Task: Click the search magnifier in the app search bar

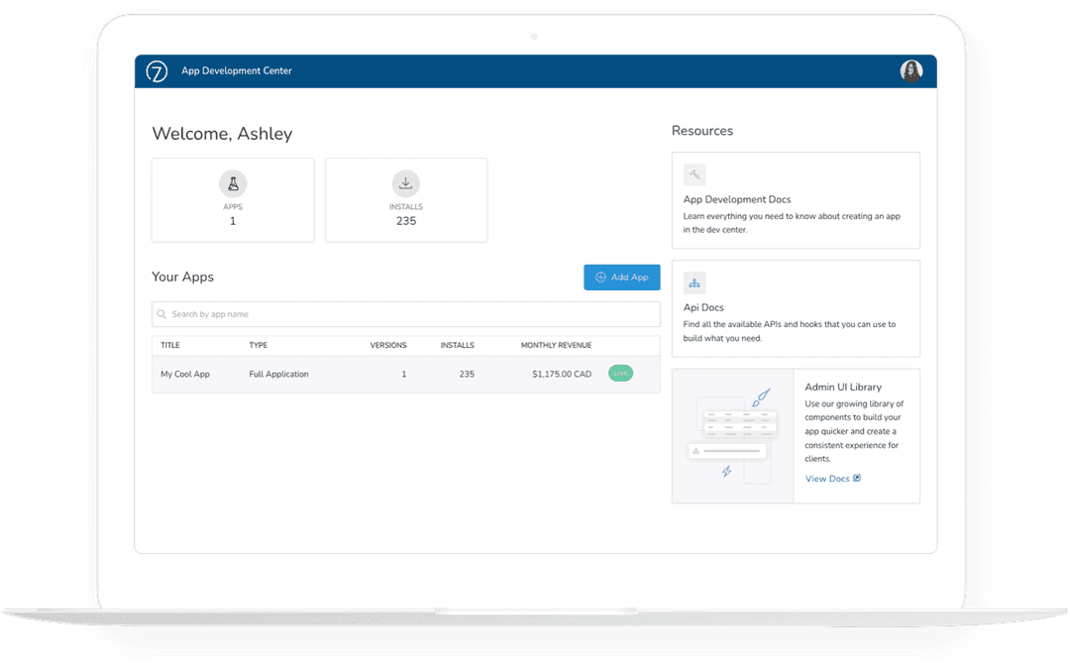Action: point(160,313)
